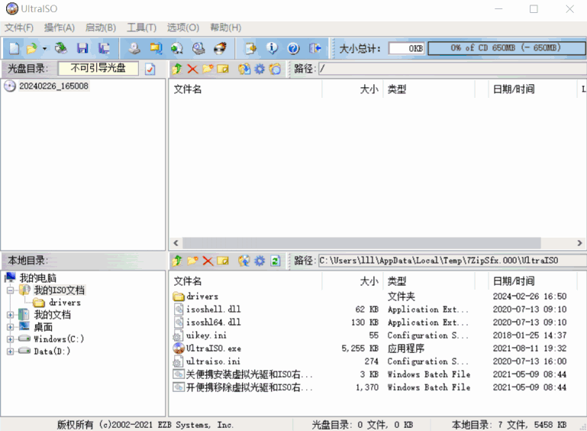The height and width of the screenshot is (431, 587).
Task: Click the New Folder icon in disc toolbar
Action: click(x=208, y=69)
